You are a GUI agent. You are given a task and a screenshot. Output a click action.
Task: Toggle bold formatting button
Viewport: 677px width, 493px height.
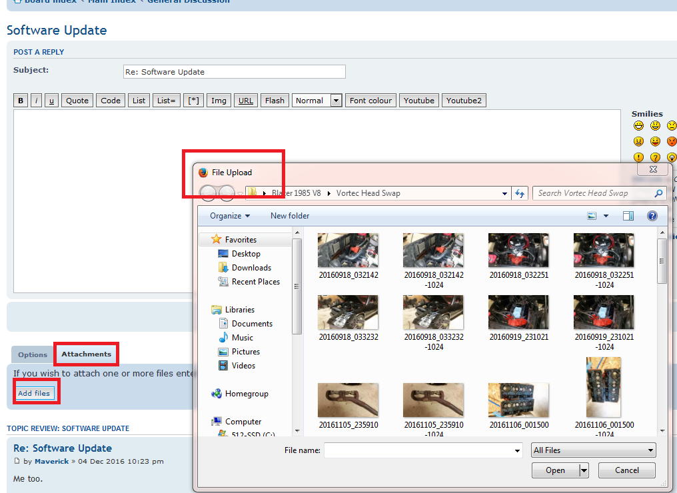[x=21, y=101]
